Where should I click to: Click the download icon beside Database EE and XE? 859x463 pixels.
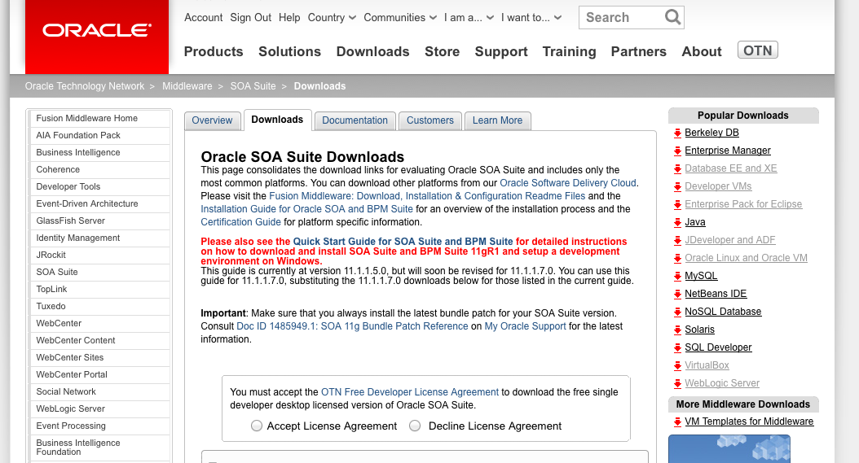tap(678, 169)
